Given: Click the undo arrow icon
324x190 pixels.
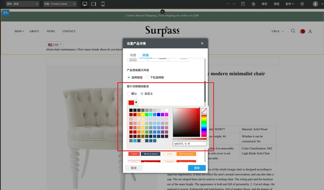Looking at the screenshot, I should 228,4.
